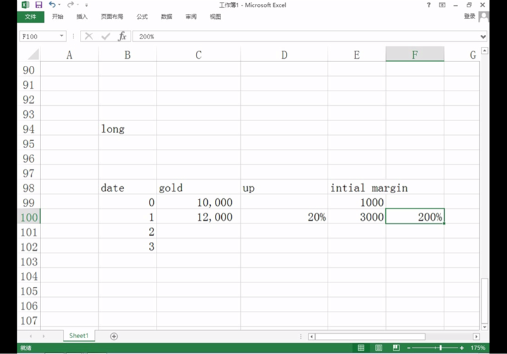Image resolution: width=507 pixels, height=354 pixels.
Task: Select column E header
Action: click(x=357, y=55)
